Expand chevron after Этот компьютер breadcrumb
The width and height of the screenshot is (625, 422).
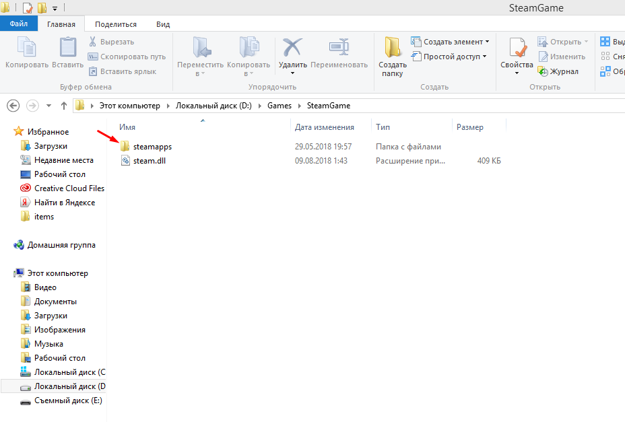(168, 106)
